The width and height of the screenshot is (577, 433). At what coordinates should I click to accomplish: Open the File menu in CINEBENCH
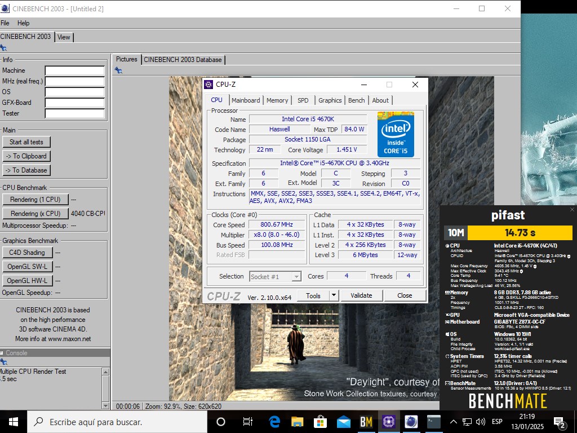[x=5, y=23]
